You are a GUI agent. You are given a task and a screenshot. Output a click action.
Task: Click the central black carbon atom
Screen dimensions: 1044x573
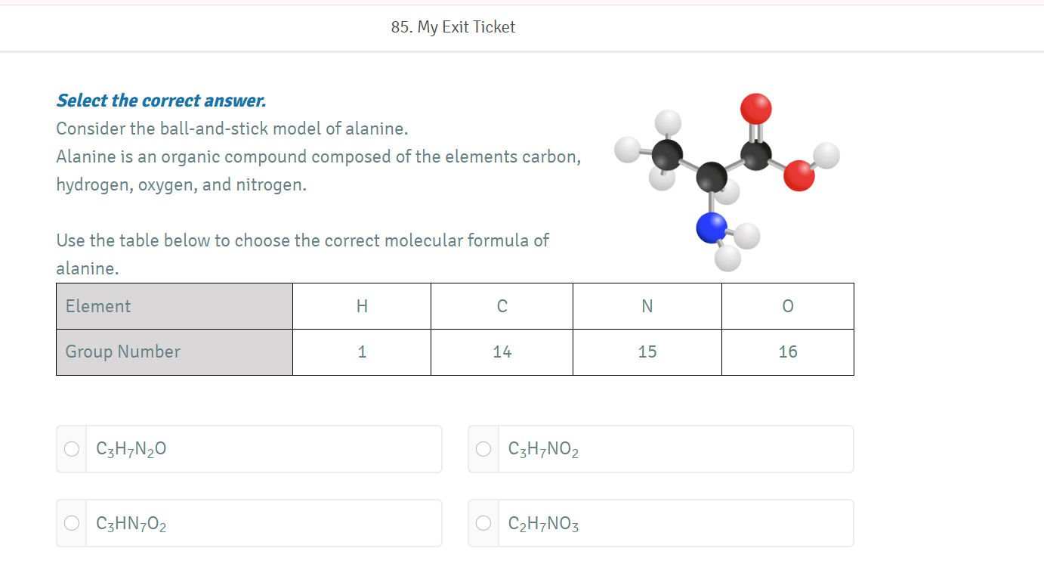710,178
